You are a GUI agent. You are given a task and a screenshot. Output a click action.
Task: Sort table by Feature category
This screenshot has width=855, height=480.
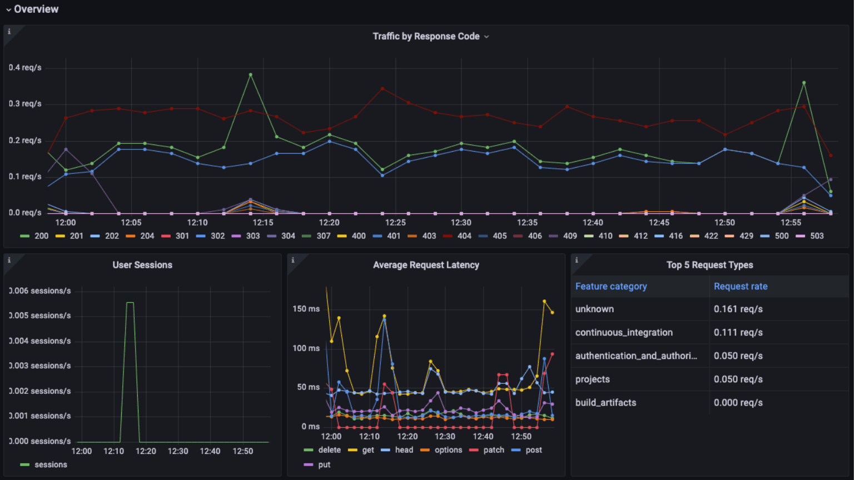point(611,286)
